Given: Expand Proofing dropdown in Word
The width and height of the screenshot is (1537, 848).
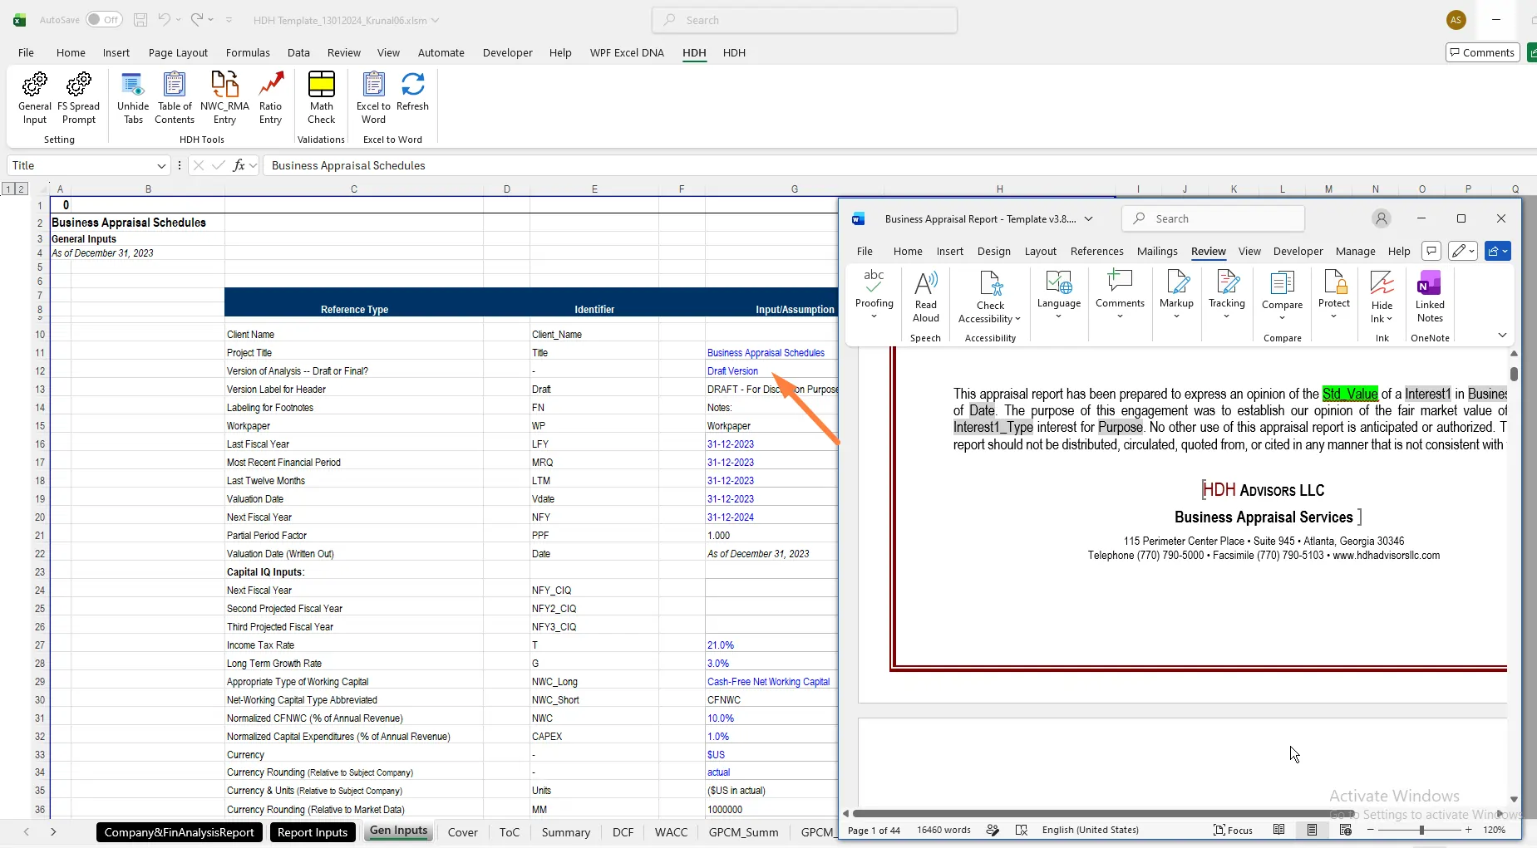Looking at the screenshot, I should [874, 316].
